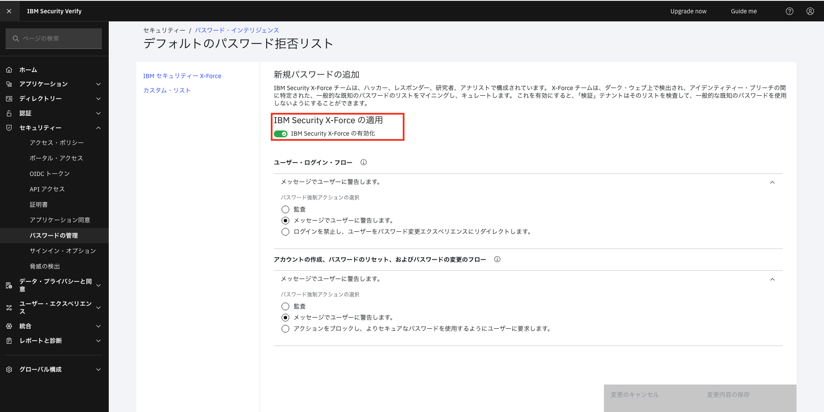Click info icon next to アカウントの作成 flow heading

497,259
